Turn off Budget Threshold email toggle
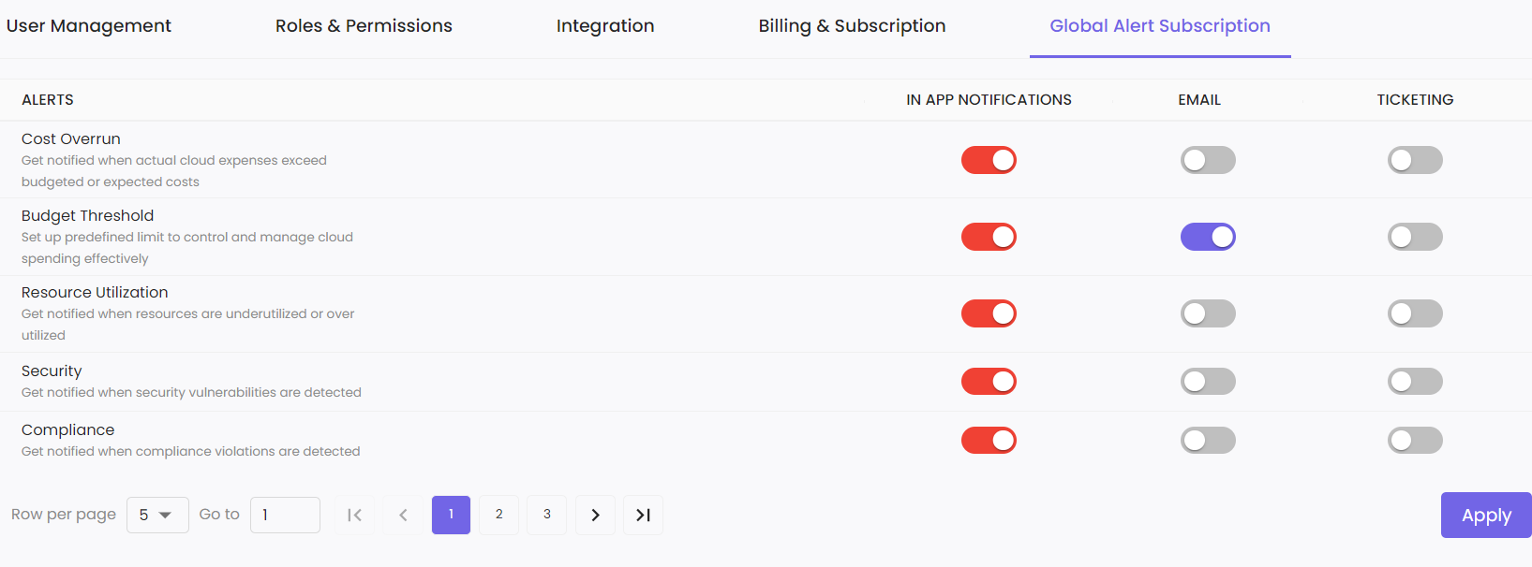This screenshot has width=1532, height=567. coord(1208,237)
